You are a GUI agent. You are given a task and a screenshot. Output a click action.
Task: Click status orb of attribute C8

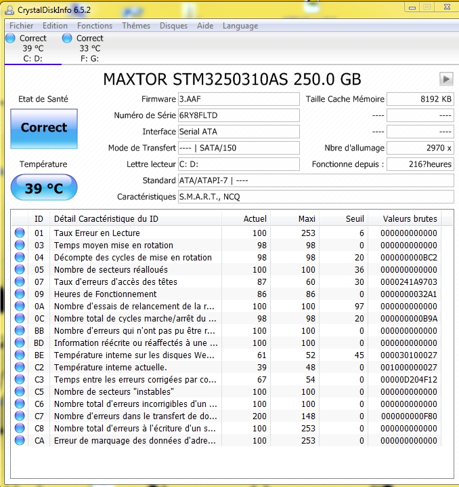[x=20, y=428]
